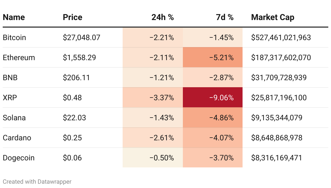Click Bitcoin's price $27,048.07

tap(82, 37)
